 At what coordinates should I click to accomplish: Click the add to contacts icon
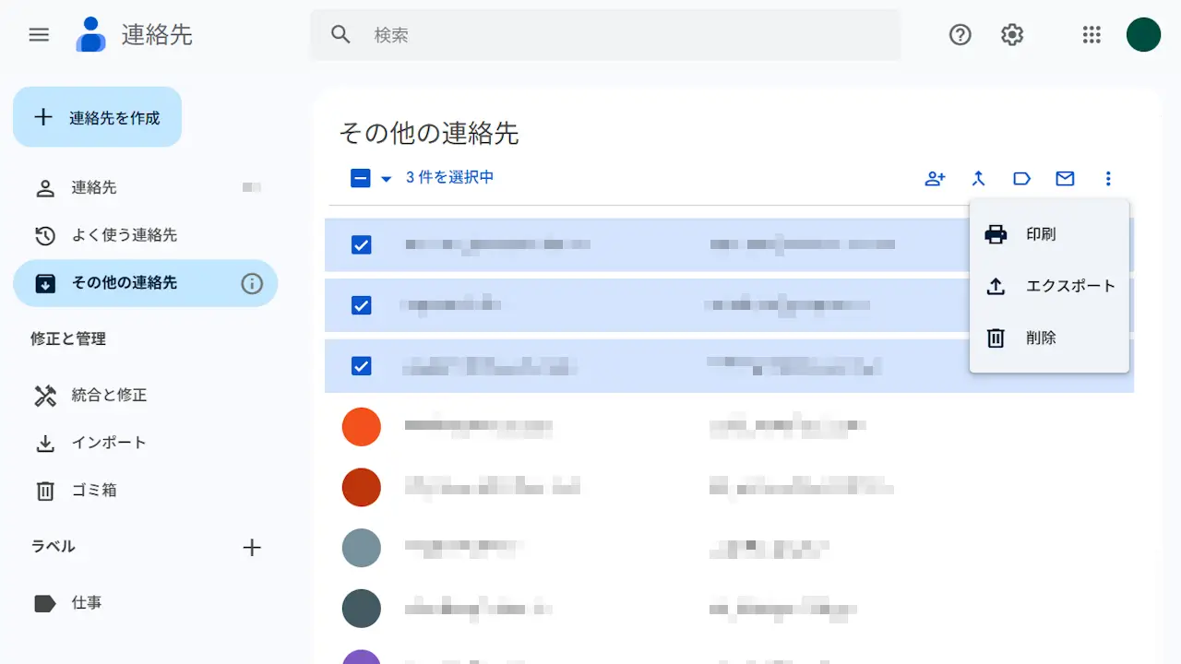pyautogui.click(x=935, y=179)
